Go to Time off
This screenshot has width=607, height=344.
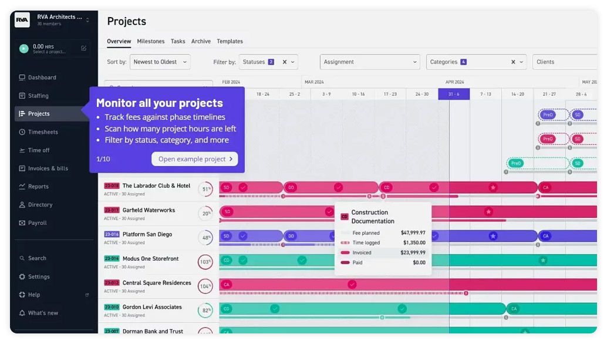click(38, 150)
